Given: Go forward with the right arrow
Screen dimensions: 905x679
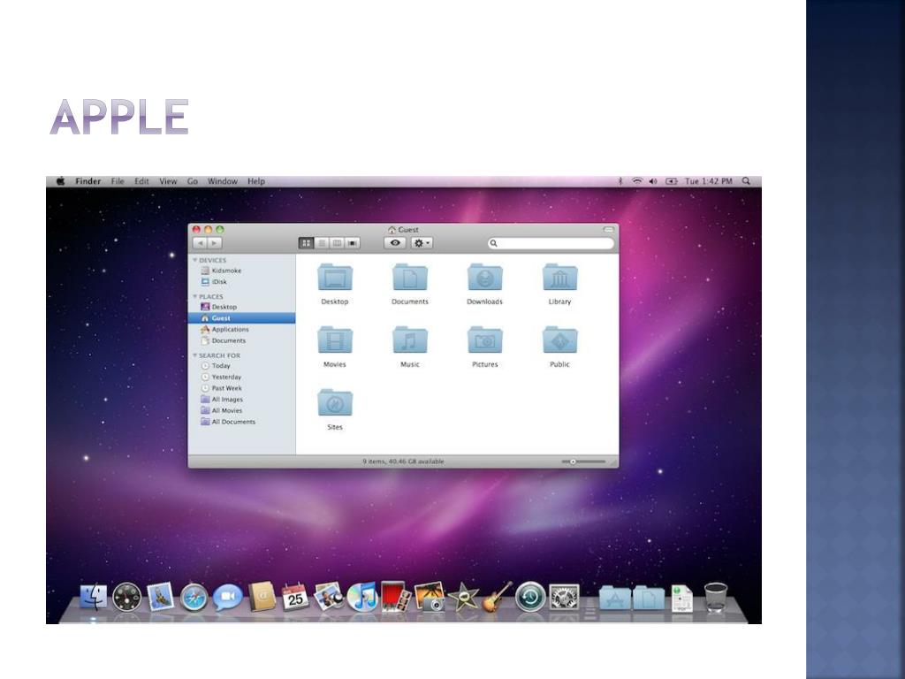Looking at the screenshot, I should click(215, 243).
